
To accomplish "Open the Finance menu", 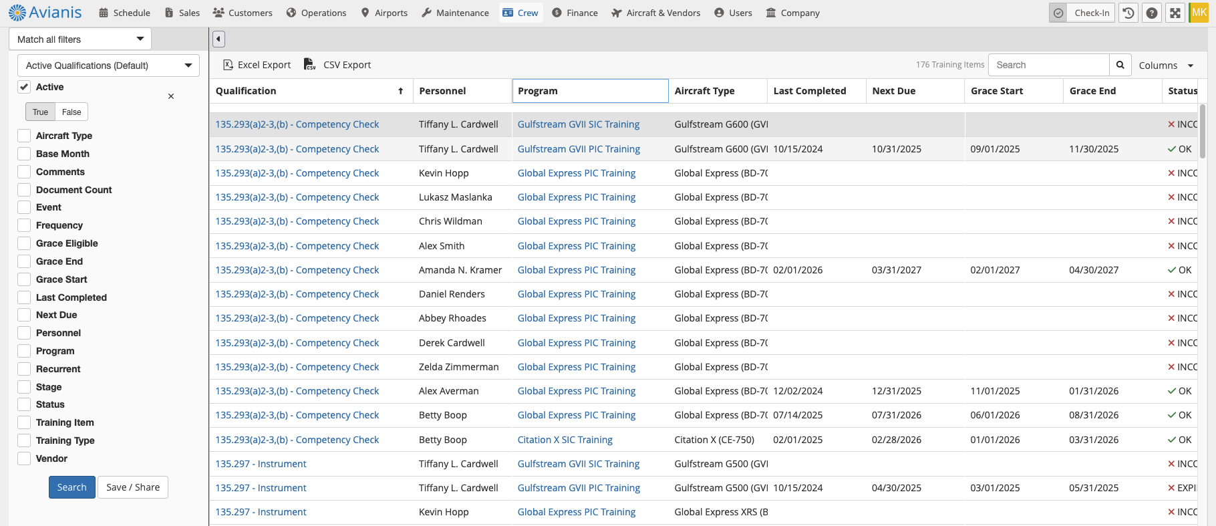I will coord(575,13).
